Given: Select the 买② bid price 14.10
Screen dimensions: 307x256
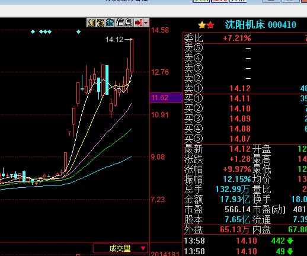Looking at the screenshot, I should coord(240,108).
